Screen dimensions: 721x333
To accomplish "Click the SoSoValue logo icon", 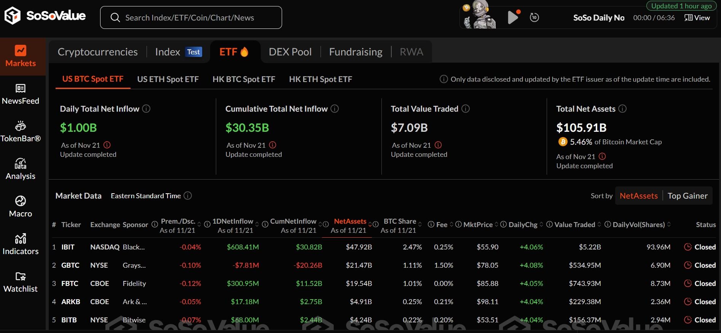I will (13, 16).
